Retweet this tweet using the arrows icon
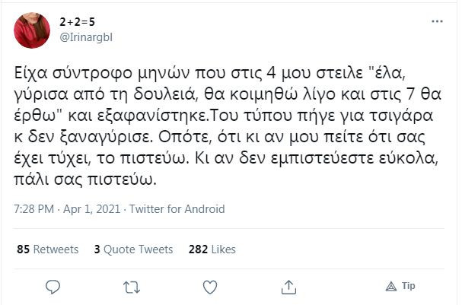Image resolution: width=462 pixels, height=305 pixels. point(131,287)
